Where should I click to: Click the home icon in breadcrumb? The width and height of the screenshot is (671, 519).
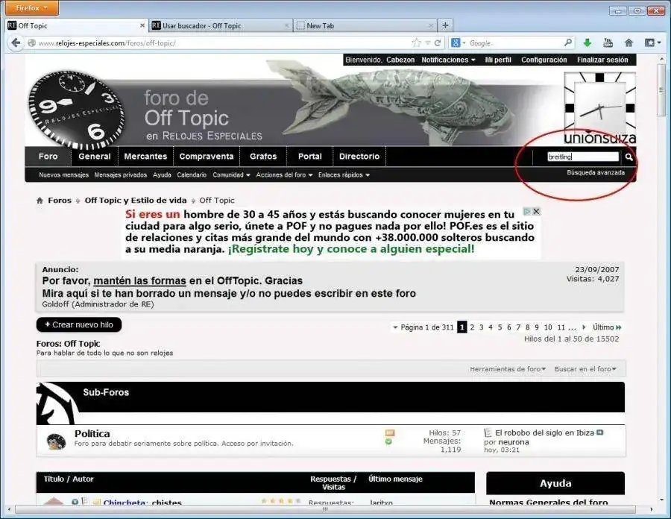[x=40, y=201]
